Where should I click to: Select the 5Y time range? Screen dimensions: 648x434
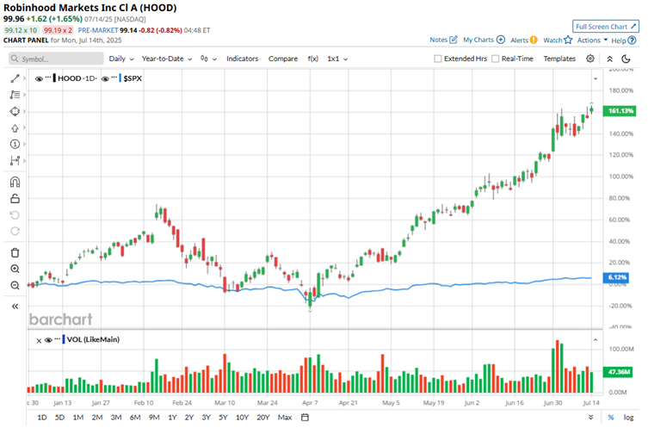[223, 418]
